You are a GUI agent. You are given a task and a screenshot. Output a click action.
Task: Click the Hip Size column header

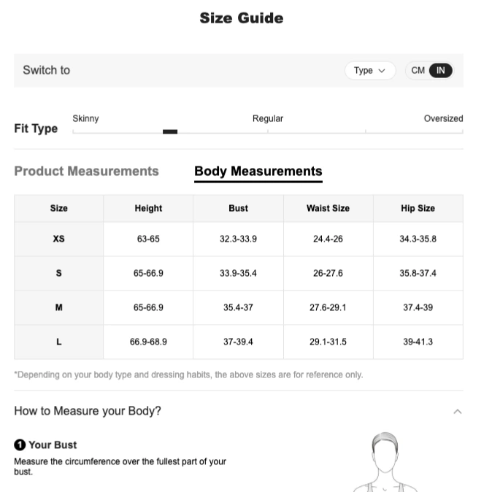[x=418, y=208]
